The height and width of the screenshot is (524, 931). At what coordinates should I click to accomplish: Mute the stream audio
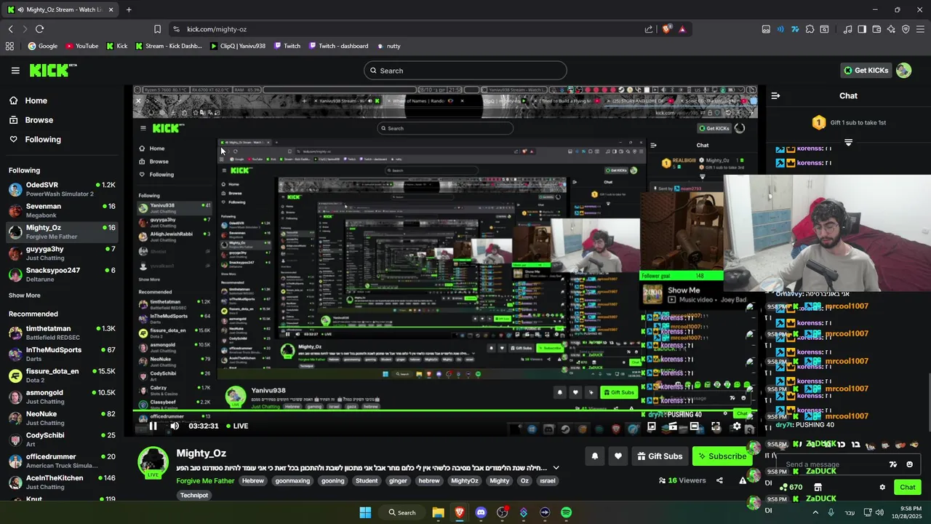[x=175, y=426]
